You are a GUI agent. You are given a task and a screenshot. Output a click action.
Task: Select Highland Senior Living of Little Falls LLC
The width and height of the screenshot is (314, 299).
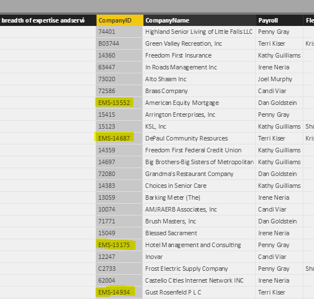(x=199, y=32)
